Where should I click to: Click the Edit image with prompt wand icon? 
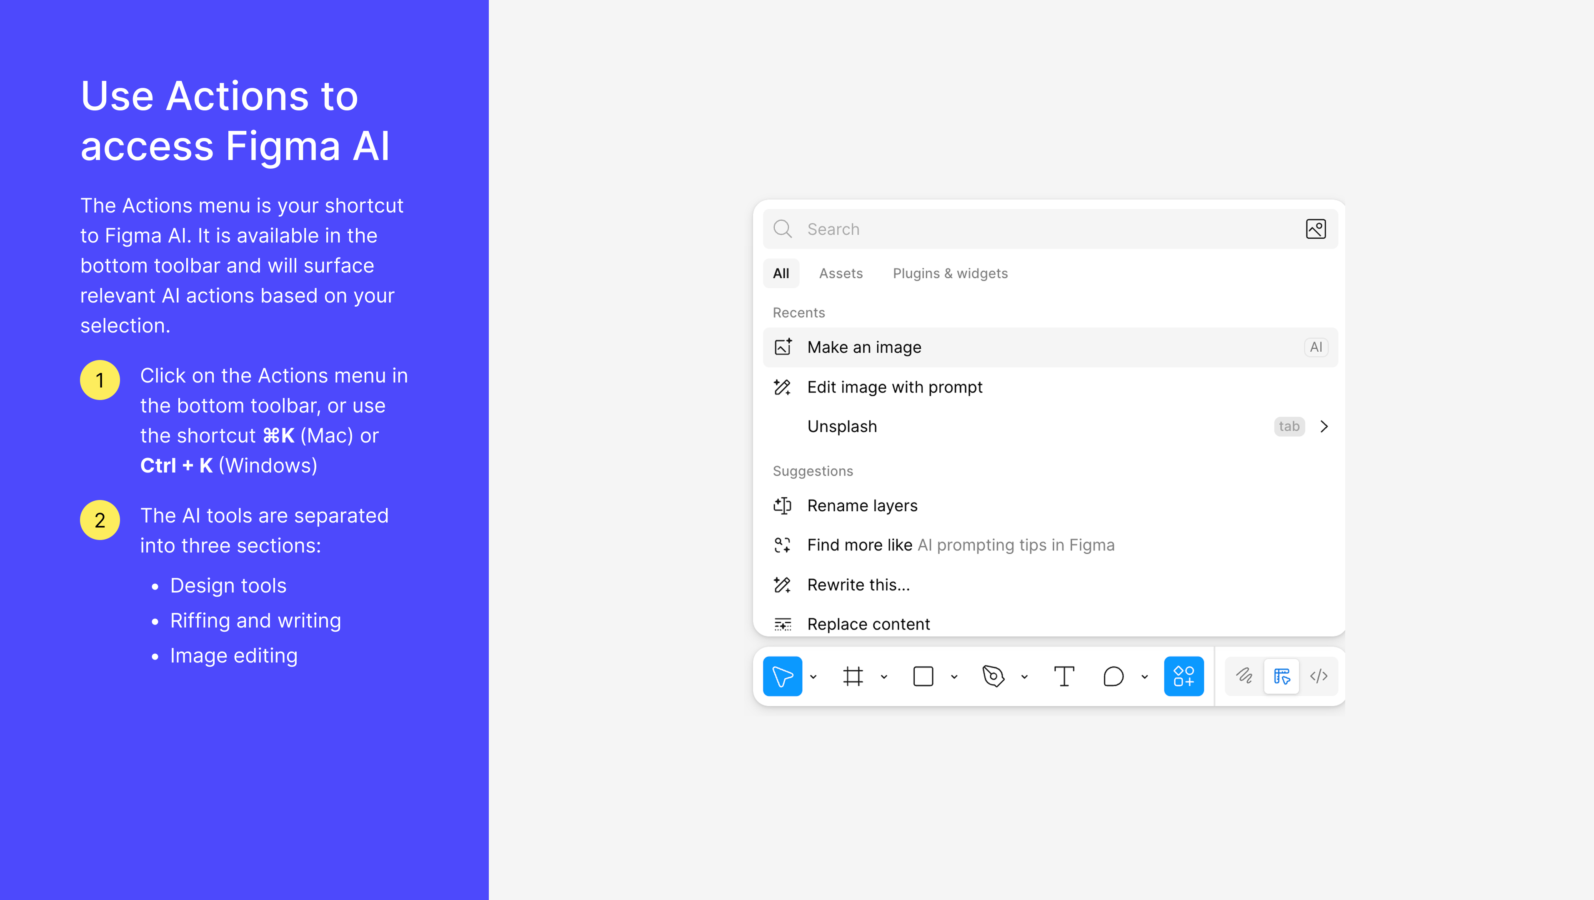click(x=783, y=387)
